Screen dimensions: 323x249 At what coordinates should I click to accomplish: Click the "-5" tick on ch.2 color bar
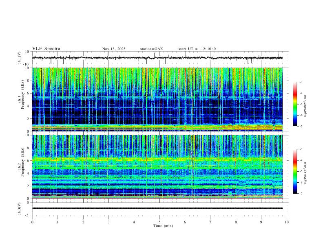pos(301,171)
